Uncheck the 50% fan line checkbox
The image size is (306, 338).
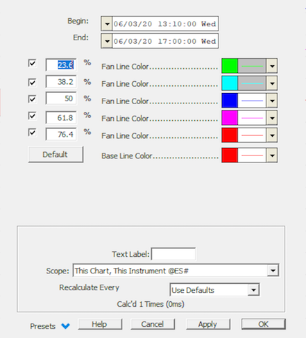click(x=32, y=99)
